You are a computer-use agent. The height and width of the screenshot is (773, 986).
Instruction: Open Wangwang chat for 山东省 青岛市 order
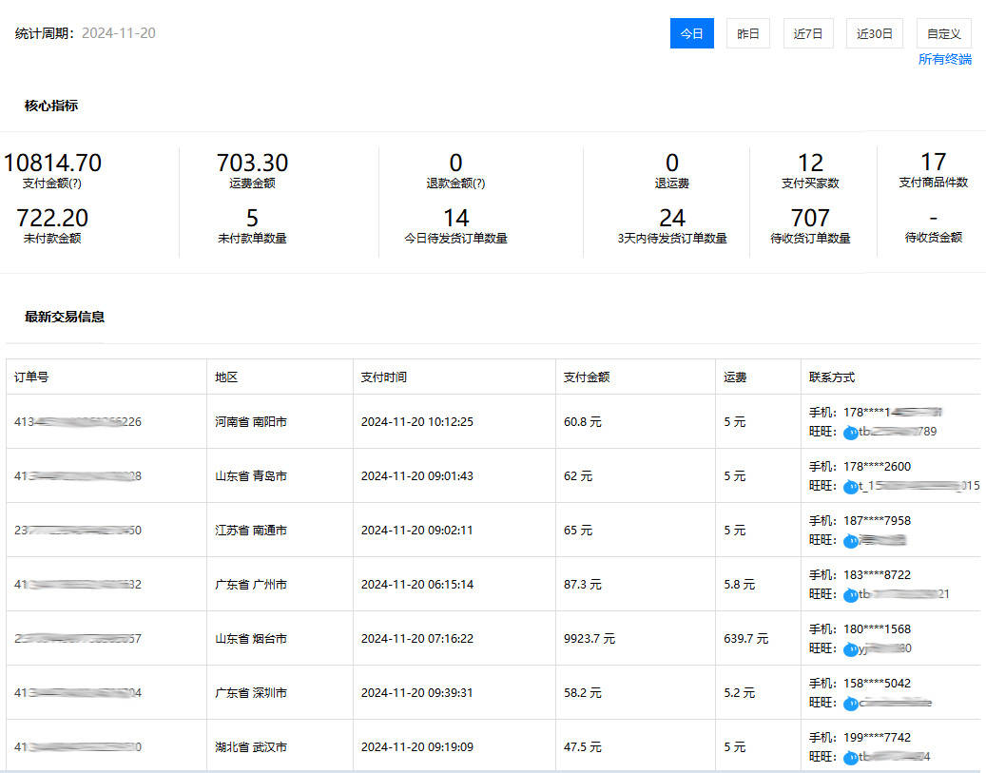[850, 487]
